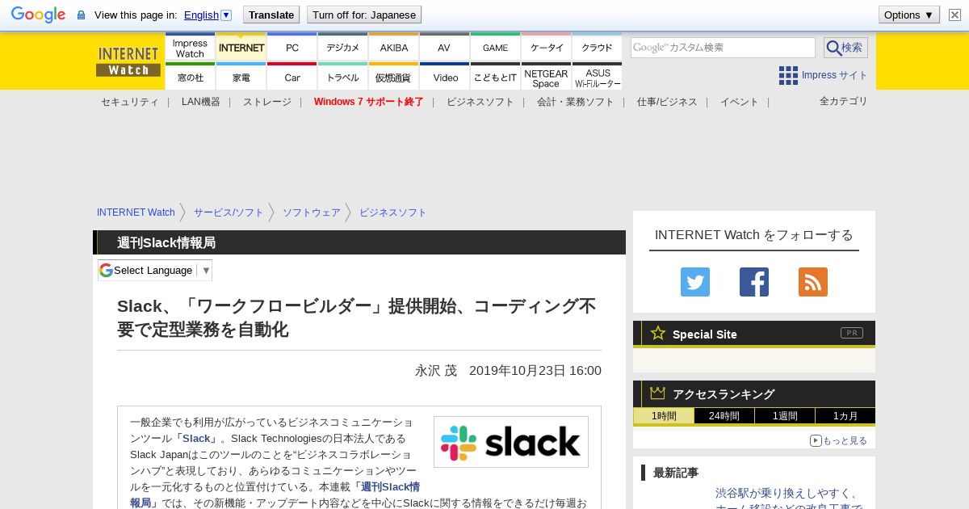
Task: Open the ASUS Wi-Fiルーター tab
Action: point(597,77)
